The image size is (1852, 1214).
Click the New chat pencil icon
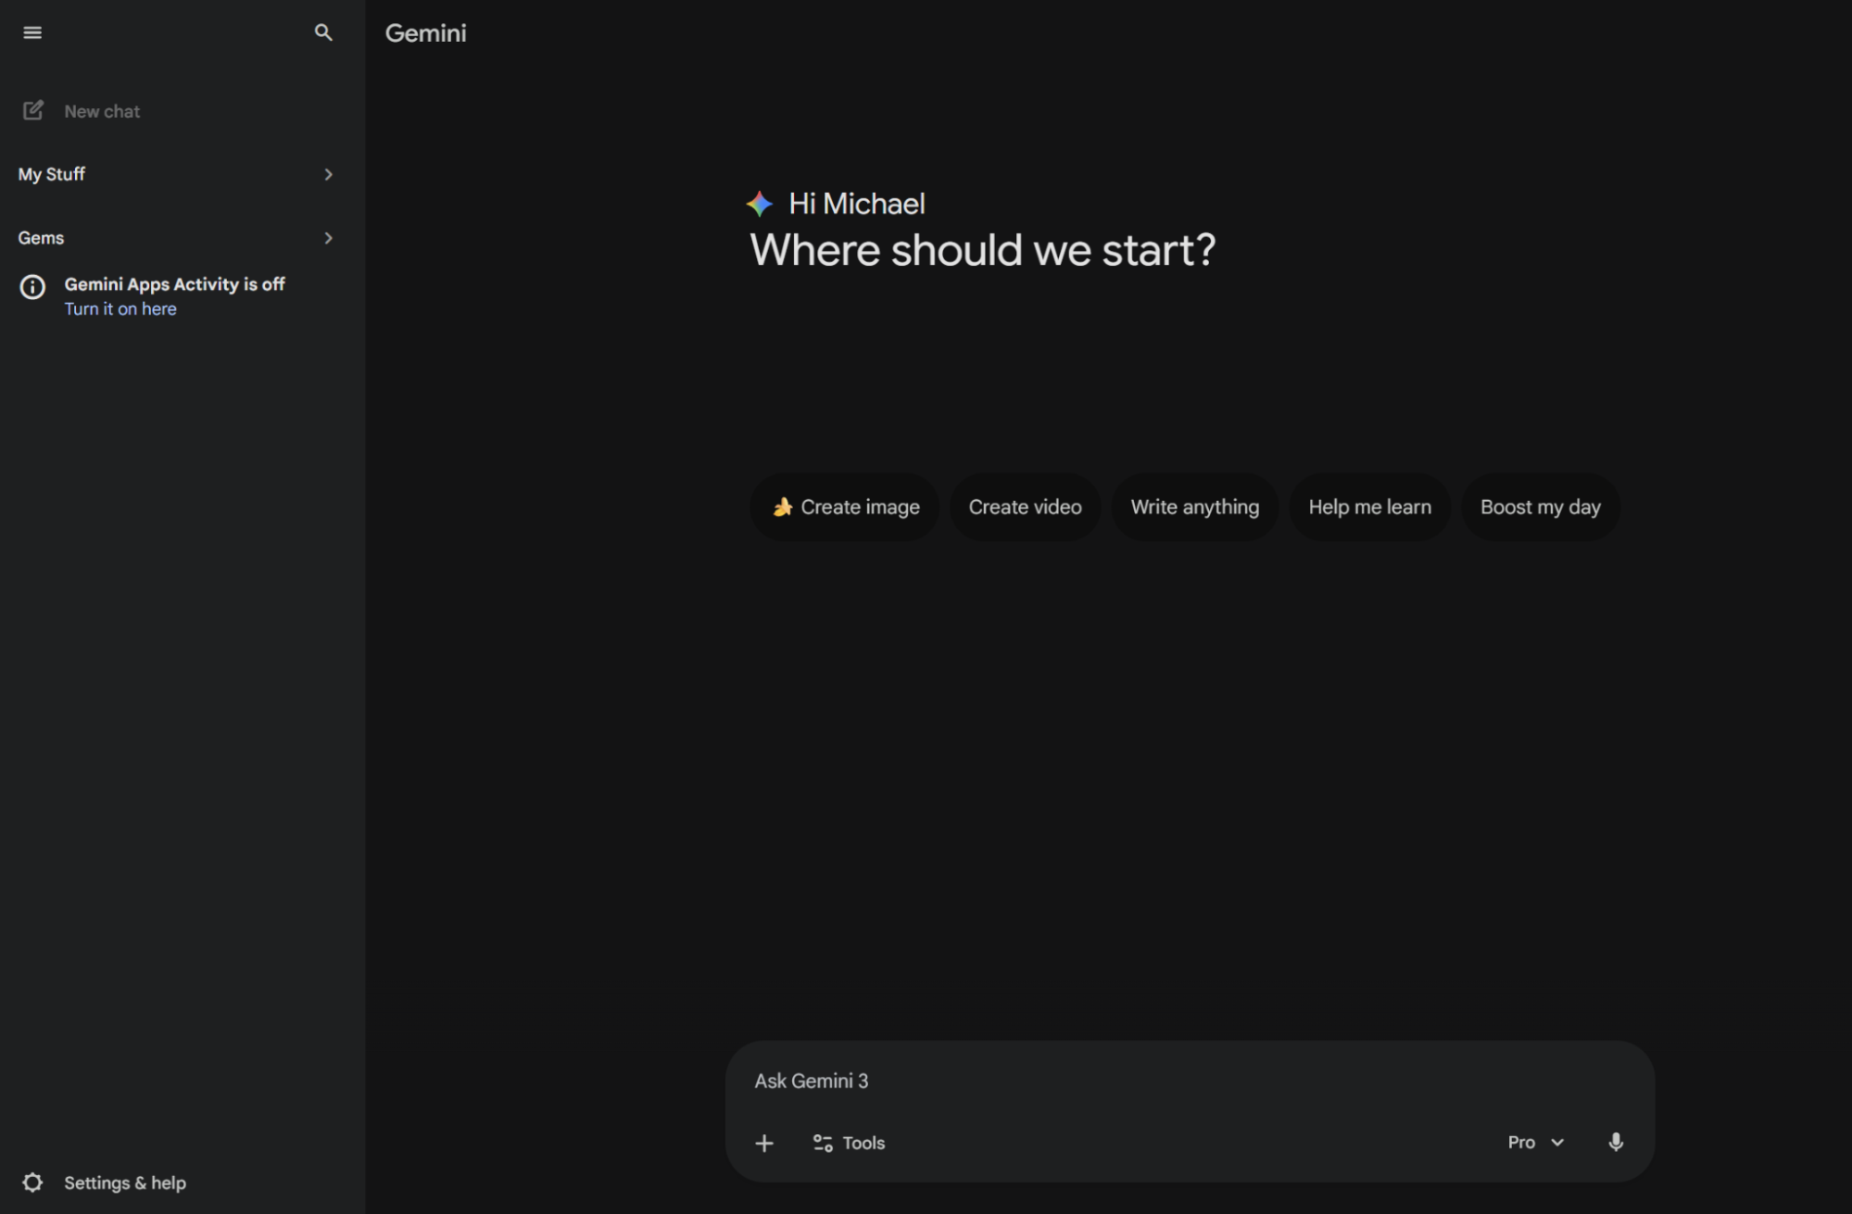[33, 111]
